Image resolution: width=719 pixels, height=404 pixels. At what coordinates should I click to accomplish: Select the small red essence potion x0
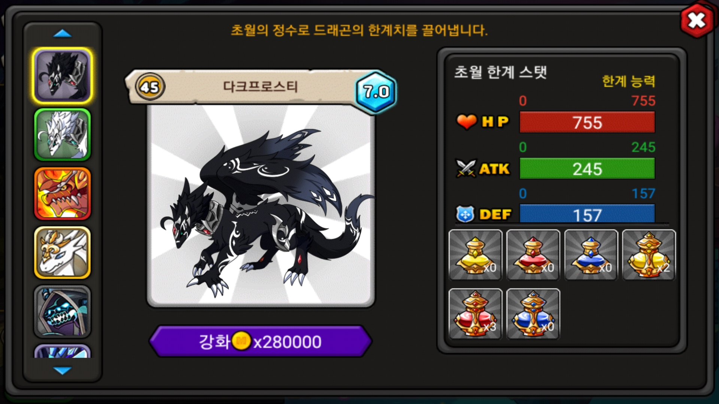(x=533, y=255)
